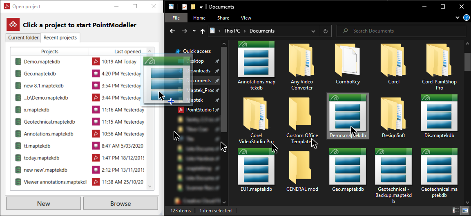Expand the ribbon with the chevron
The image size is (471, 216).
click(x=457, y=18)
